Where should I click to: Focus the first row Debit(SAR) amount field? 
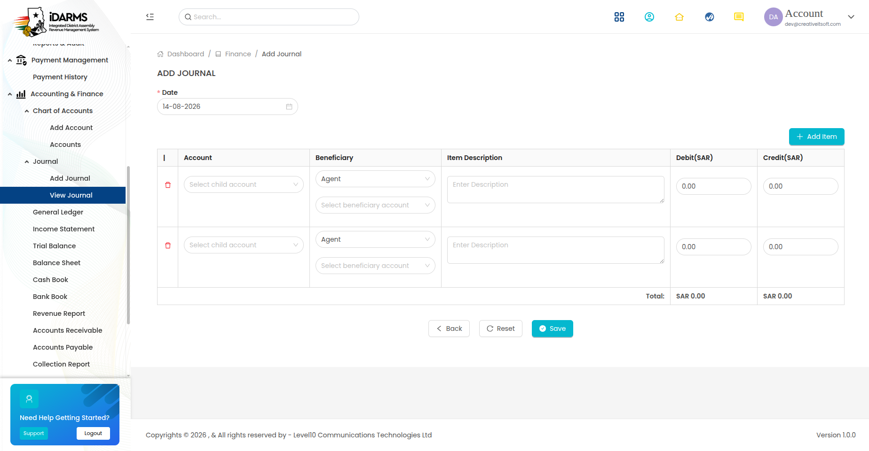pyautogui.click(x=713, y=186)
